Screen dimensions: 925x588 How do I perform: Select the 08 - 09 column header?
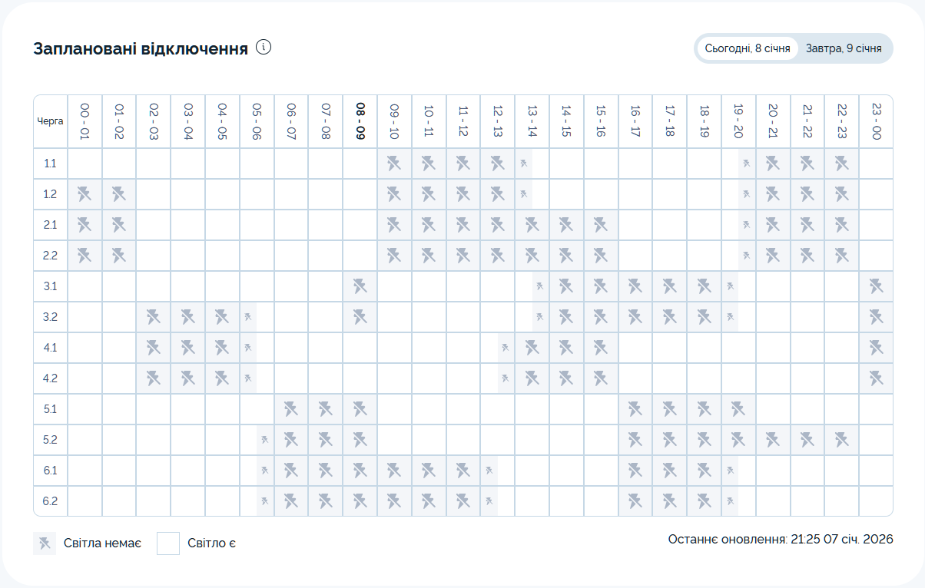click(x=360, y=121)
